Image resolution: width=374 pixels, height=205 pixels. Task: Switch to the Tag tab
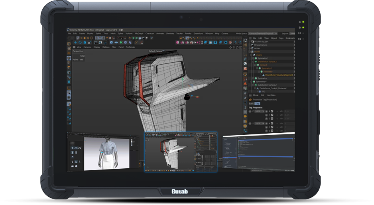tap(257, 104)
